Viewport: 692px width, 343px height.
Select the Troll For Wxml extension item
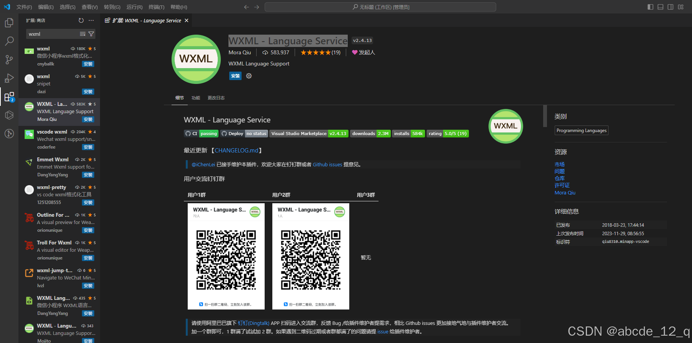(59, 250)
